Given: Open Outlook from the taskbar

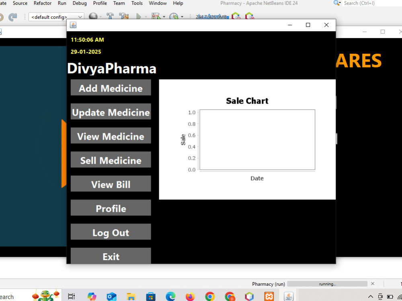Looking at the screenshot, I should [111, 297].
